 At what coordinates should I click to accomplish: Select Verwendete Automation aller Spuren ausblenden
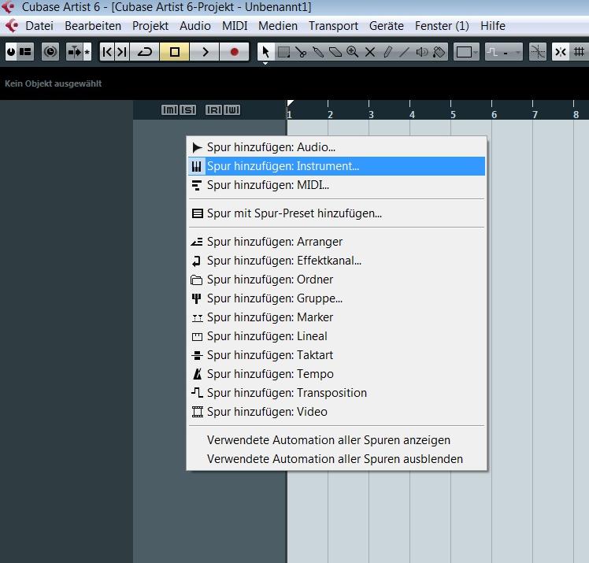[x=336, y=459]
